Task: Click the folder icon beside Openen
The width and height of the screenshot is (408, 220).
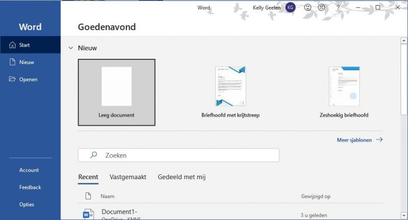Action: [x=12, y=79]
